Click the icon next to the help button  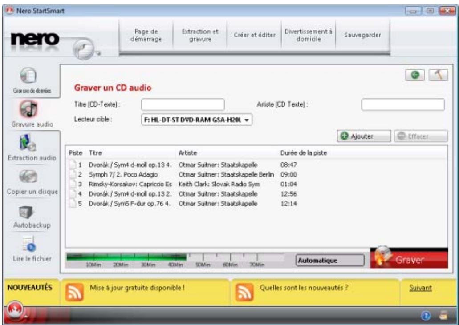(444, 315)
